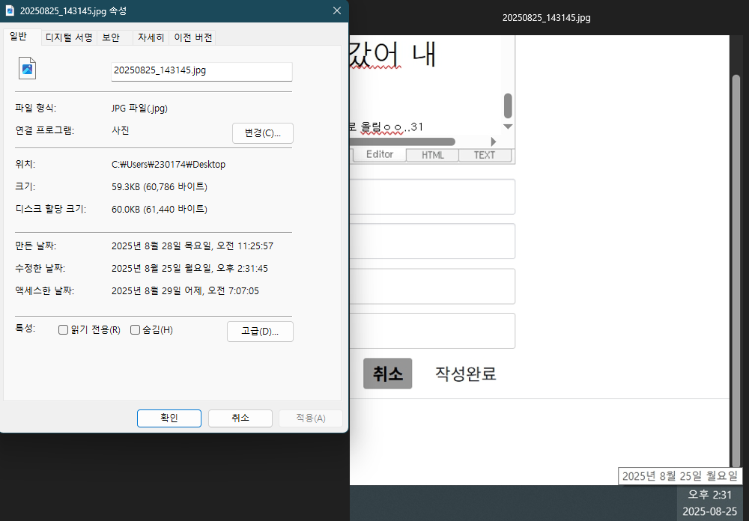
Task: Click the down arrow of the editor's vertical scrollbar
Action: pos(508,127)
